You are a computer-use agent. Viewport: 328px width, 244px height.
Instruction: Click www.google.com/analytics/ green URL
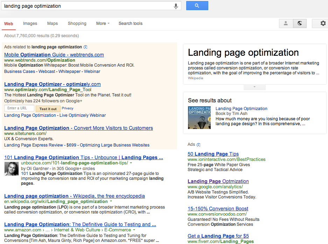click(x=215, y=187)
